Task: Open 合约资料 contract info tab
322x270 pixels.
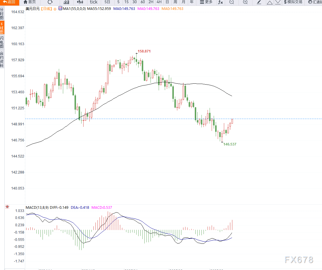Action: pyautogui.click(x=2, y=59)
